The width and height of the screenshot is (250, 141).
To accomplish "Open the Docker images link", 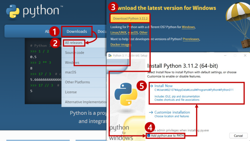I will tap(121, 45).
